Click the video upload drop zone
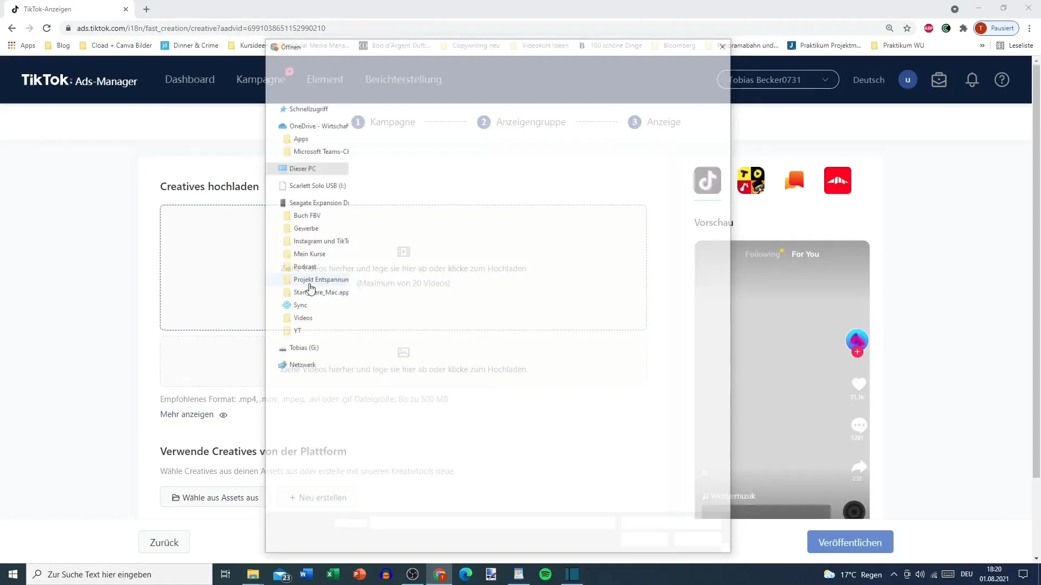Viewport: 1041px width, 585px height. [x=403, y=268]
